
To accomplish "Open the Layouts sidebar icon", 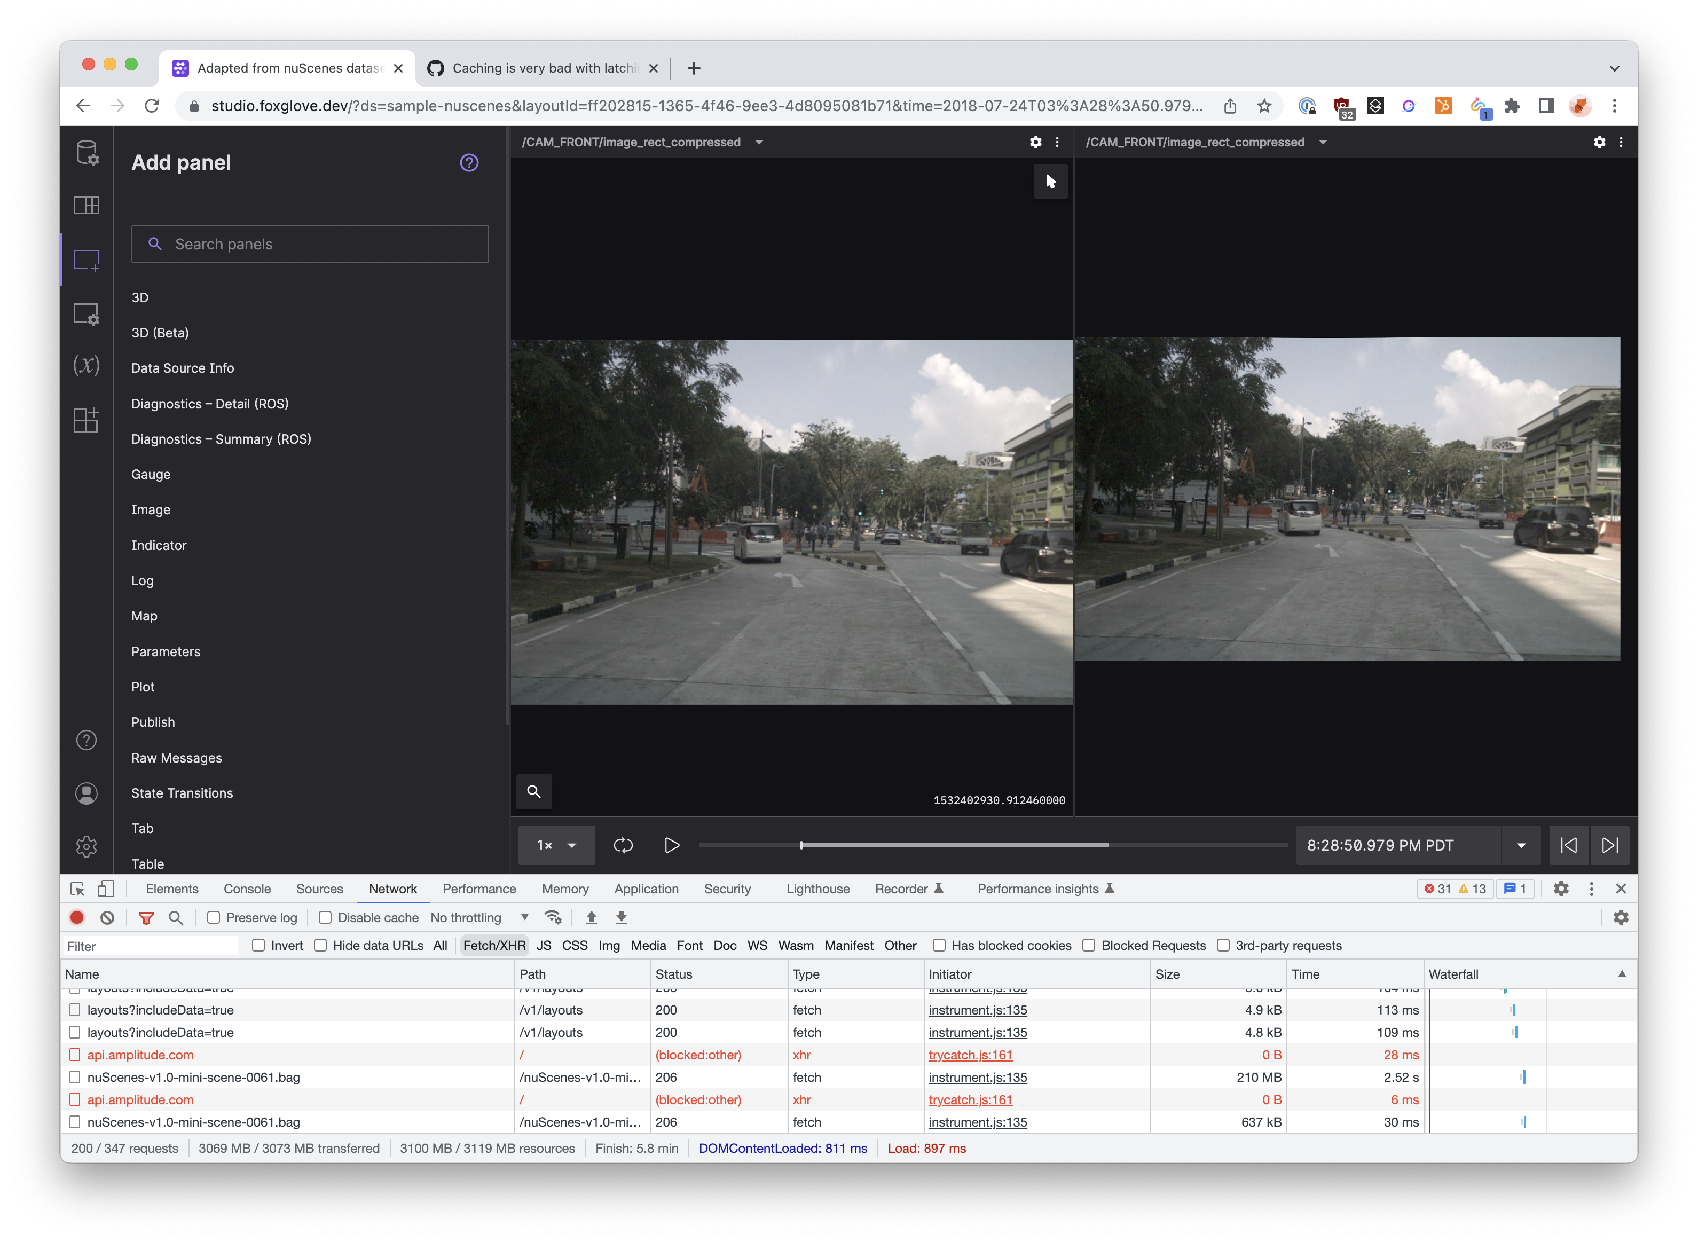I will 87,205.
